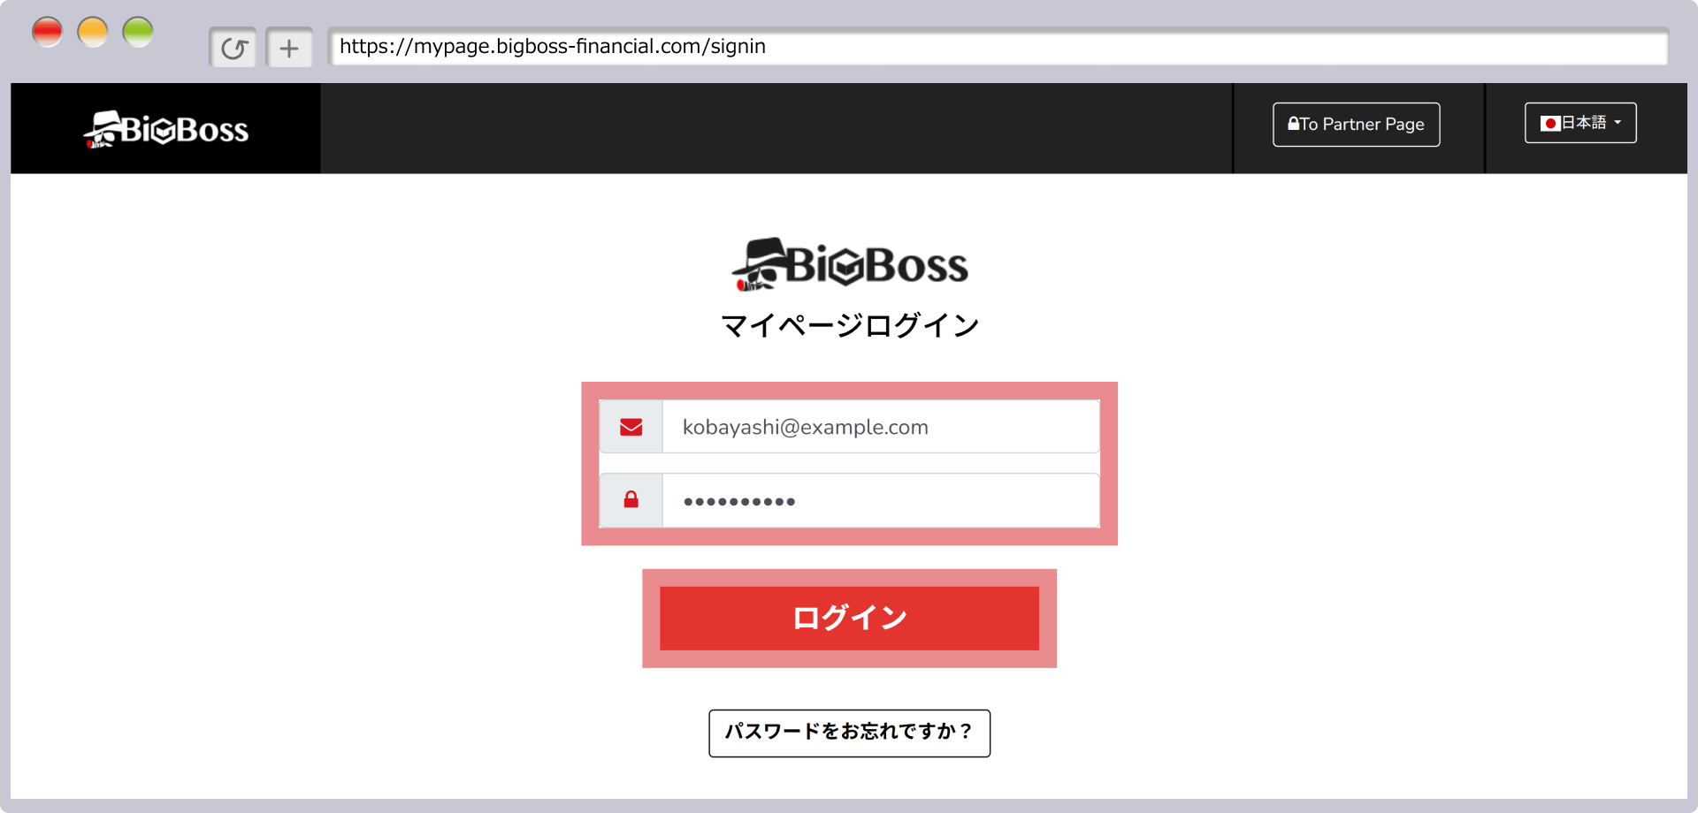The image size is (1698, 813).
Task: Open the To Partner Page section
Action: pyautogui.click(x=1356, y=124)
